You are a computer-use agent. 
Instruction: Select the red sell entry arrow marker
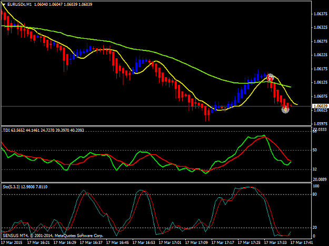click(270, 78)
